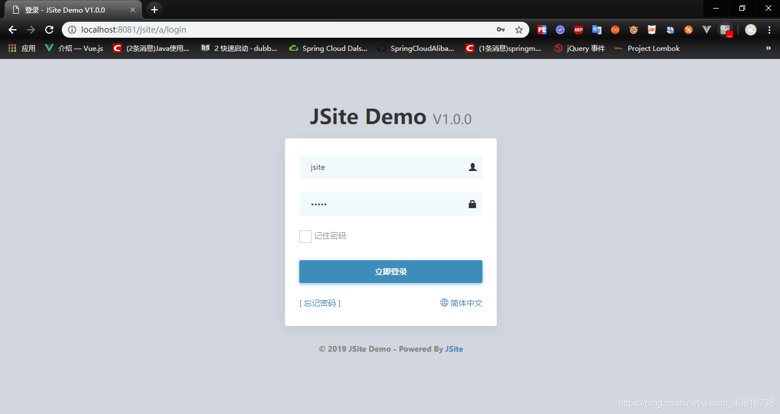This screenshot has height=414, width=780.
Task: Click the V1.0.0 version text
Action: [x=452, y=119]
